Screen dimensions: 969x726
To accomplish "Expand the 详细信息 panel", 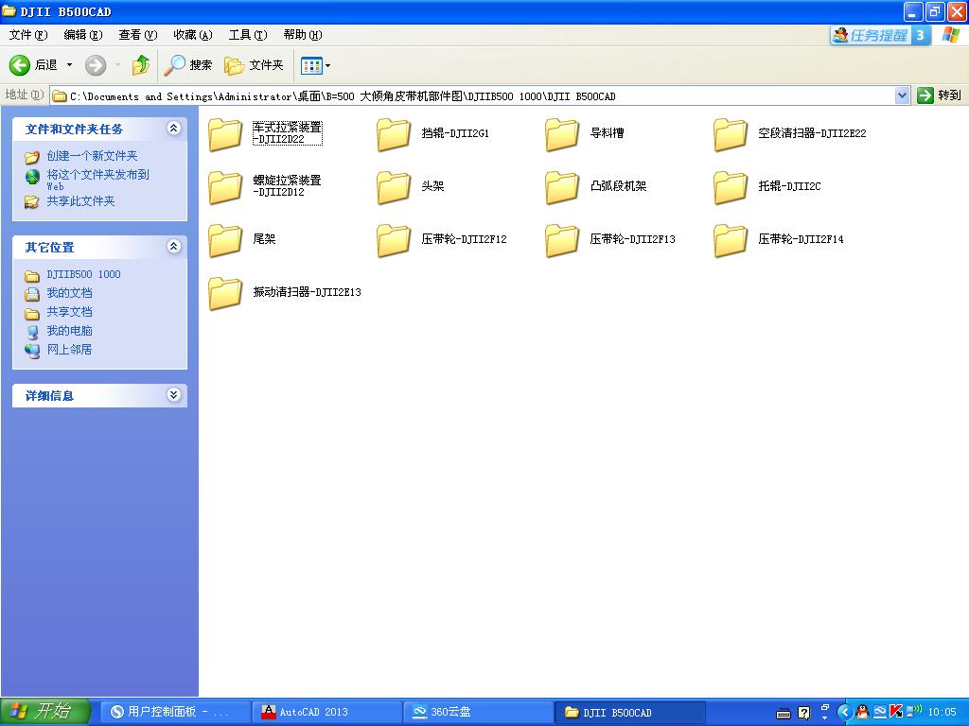I will pyautogui.click(x=174, y=395).
